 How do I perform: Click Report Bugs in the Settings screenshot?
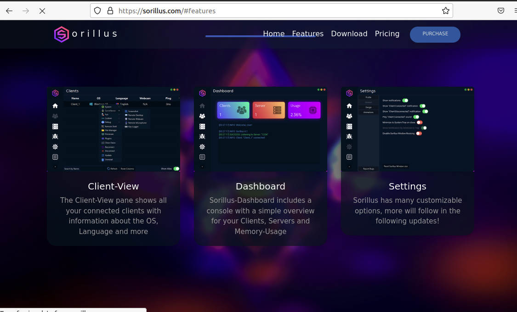pos(368,169)
